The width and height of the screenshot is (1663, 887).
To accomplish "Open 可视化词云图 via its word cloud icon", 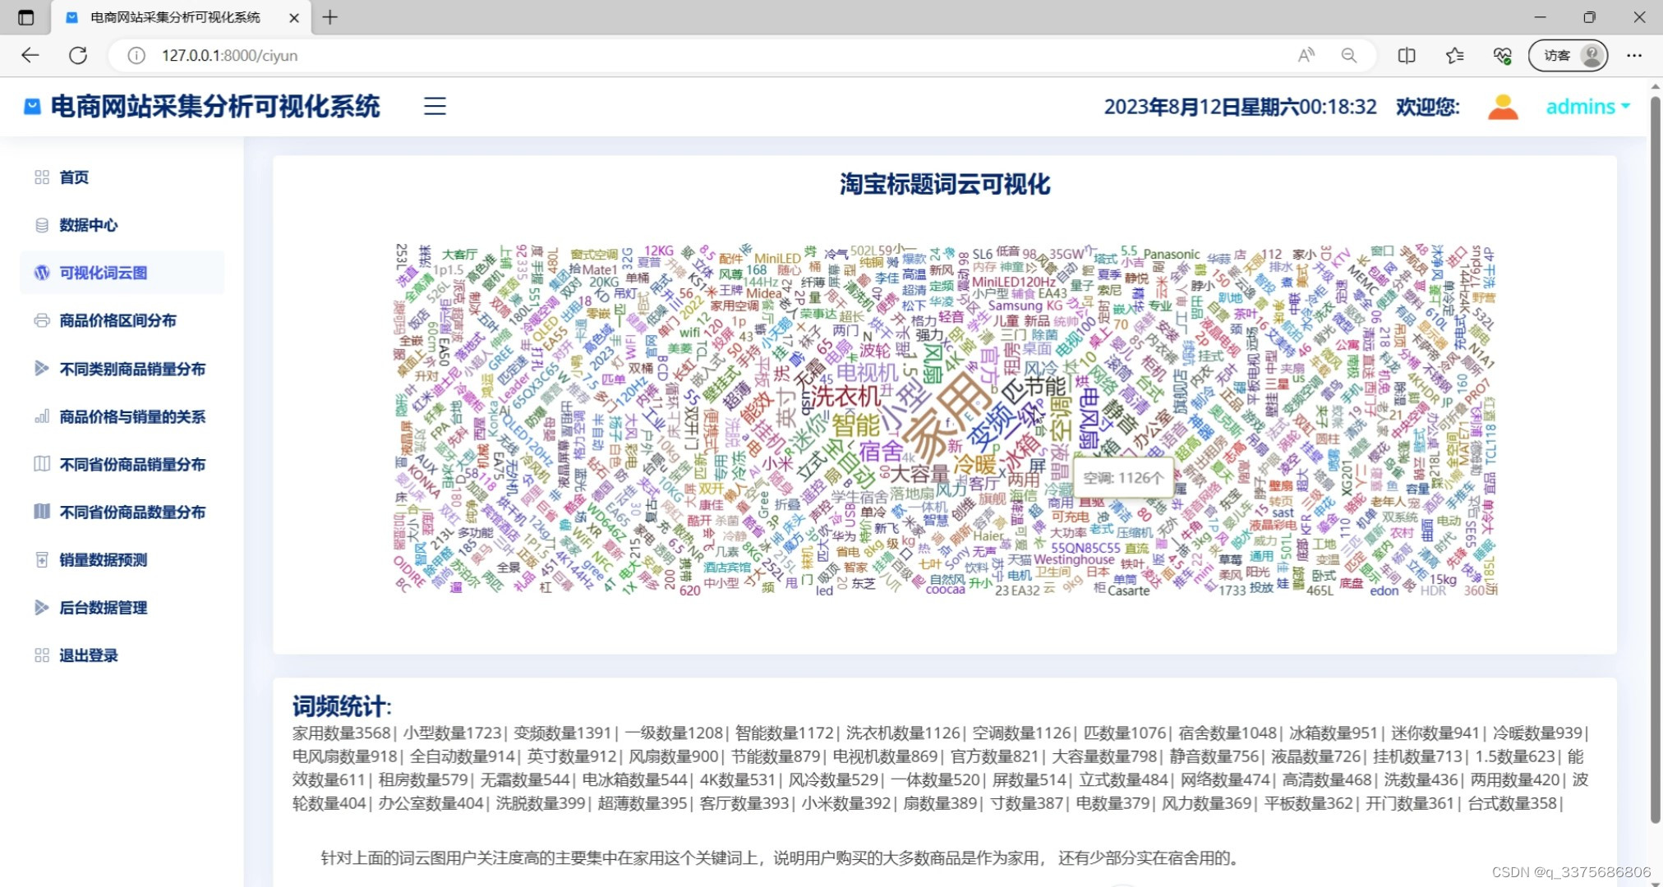I will (x=42, y=272).
